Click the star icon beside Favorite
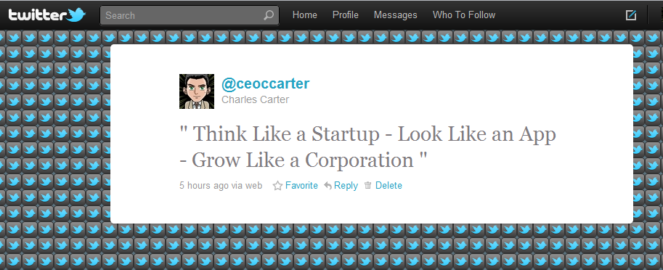 pyautogui.click(x=277, y=186)
